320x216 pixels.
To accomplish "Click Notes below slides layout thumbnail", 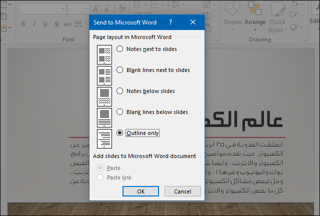I will pyautogui.click(x=104, y=96).
